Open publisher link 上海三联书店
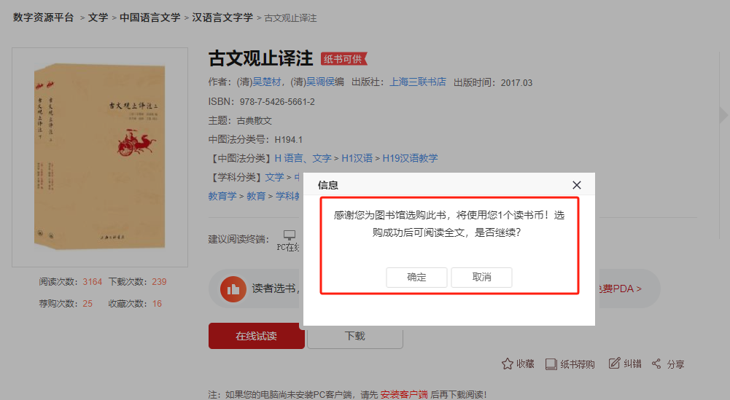The width and height of the screenshot is (730, 400). click(x=418, y=82)
